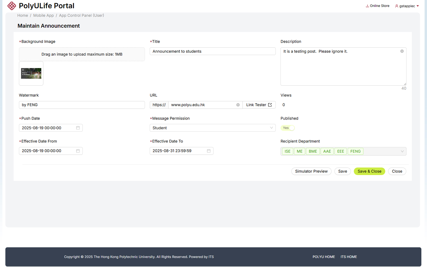Click the uploaded background image thumbnail

pos(31,73)
